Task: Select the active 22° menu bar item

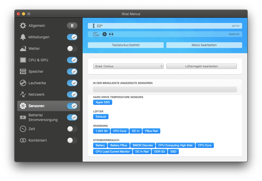Action: (165, 26)
